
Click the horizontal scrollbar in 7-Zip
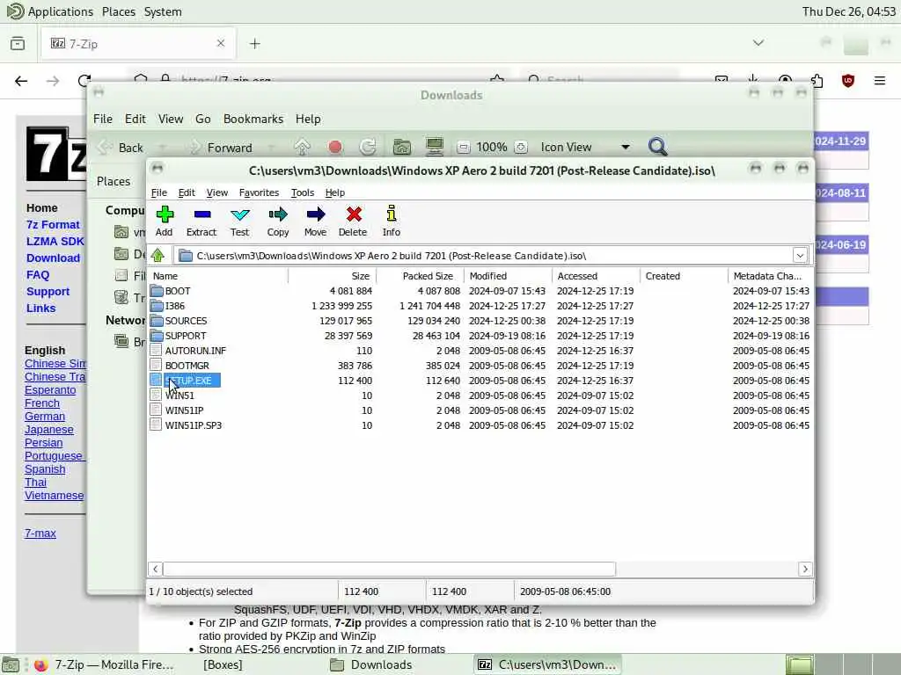point(389,569)
